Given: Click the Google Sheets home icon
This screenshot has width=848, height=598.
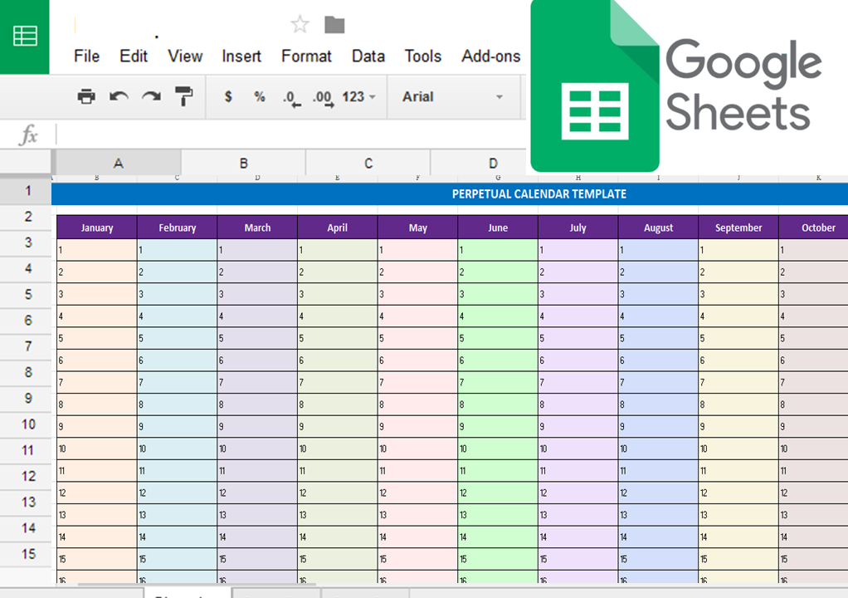Looking at the screenshot, I should coord(24,37).
